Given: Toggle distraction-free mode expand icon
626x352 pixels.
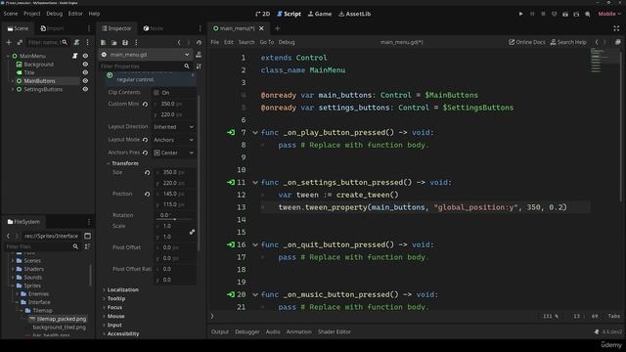Looking at the screenshot, I should click(616, 28).
